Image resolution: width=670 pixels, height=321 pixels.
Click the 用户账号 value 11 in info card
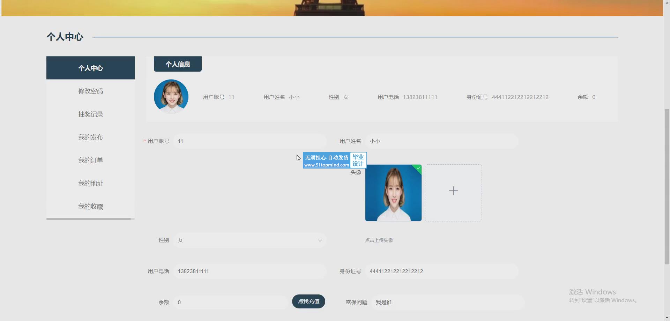click(231, 97)
